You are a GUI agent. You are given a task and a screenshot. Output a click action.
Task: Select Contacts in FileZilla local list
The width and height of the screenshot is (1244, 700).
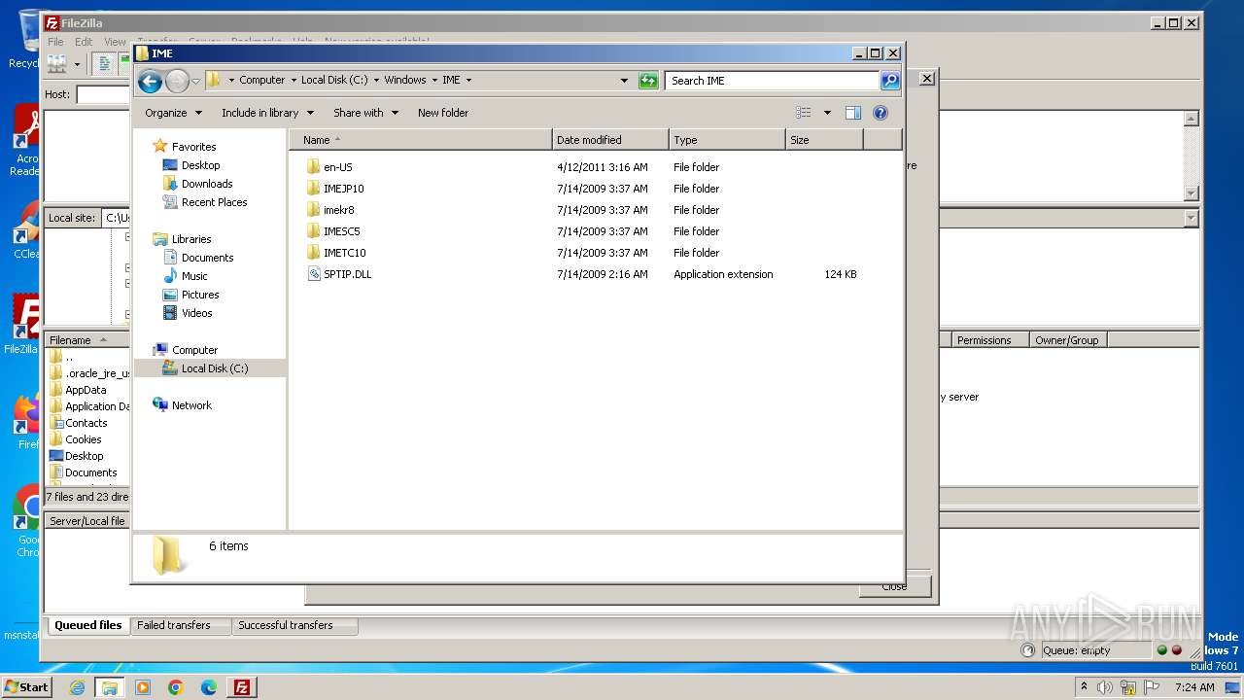click(86, 423)
